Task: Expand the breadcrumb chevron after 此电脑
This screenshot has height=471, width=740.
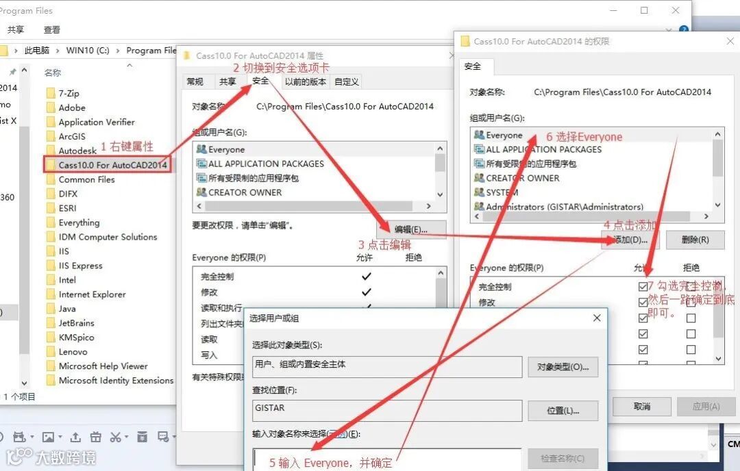Action: (x=58, y=51)
